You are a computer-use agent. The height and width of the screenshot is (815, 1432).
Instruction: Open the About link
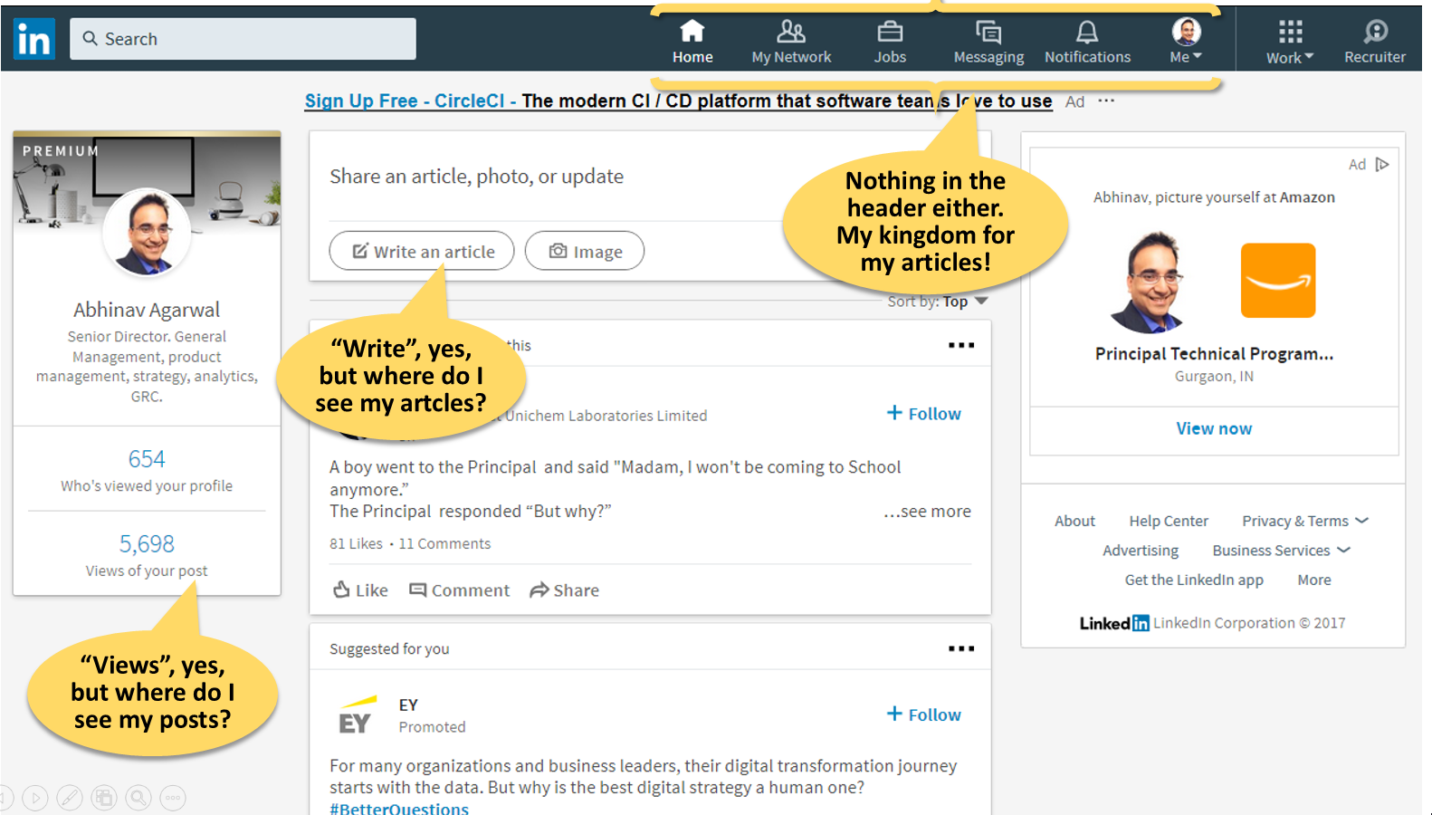tap(1074, 521)
